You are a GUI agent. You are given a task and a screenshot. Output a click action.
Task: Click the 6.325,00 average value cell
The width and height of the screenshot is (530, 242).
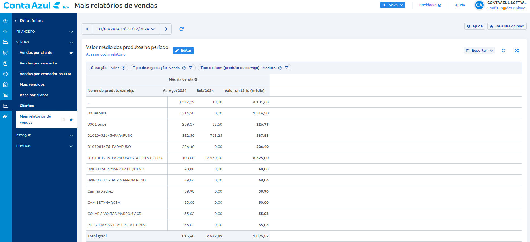(261, 158)
